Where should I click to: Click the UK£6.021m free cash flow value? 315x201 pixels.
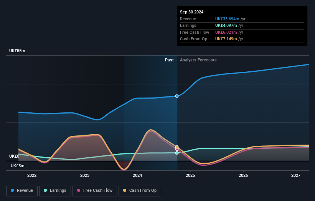click(226, 32)
